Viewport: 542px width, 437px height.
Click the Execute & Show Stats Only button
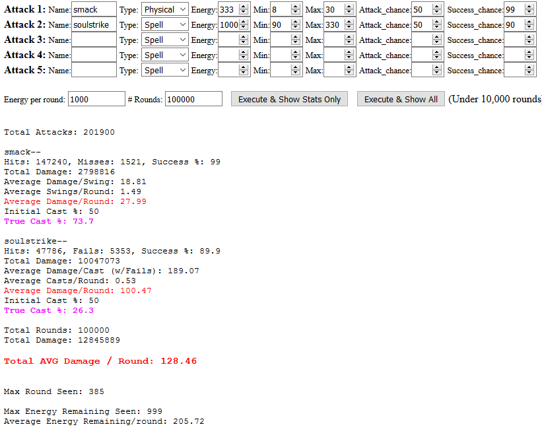coord(289,99)
